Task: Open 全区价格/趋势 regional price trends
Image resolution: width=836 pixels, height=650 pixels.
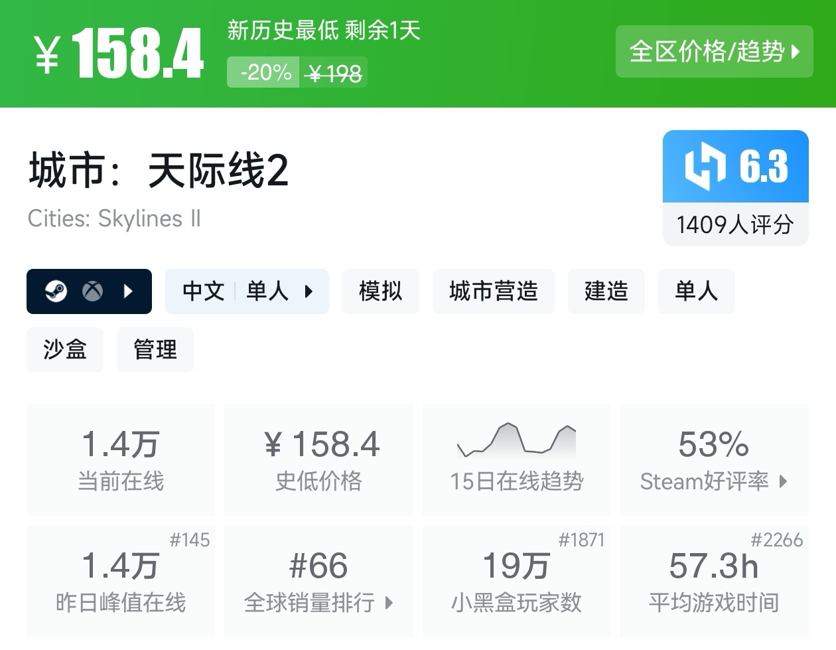Action: (x=714, y=51)
